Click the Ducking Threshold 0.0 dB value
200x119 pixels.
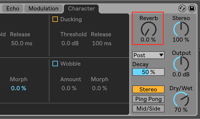70,43
